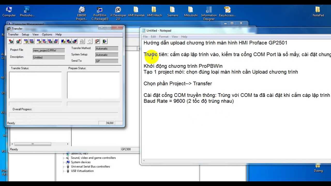Open the Help menu in Notepad
The height and width of the screenshot is (186, 331).
[184, 37]
